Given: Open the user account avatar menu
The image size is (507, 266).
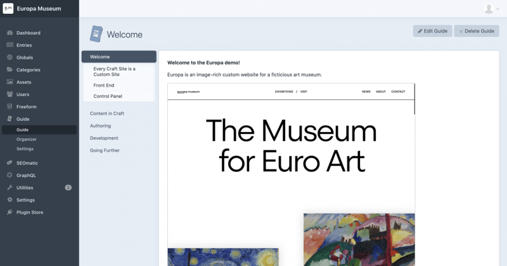Looking at the screenshot, I should pyautogui.click(x=490, y=8).
